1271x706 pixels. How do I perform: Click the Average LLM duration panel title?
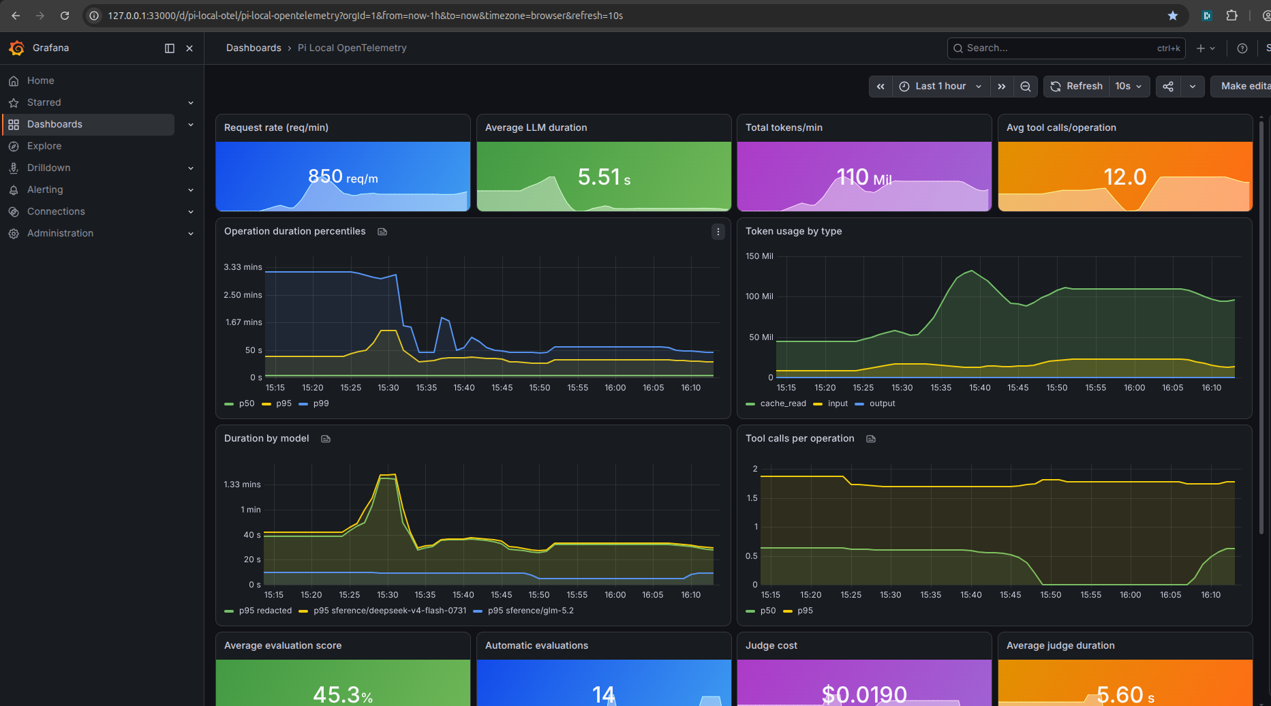[536, 127]
